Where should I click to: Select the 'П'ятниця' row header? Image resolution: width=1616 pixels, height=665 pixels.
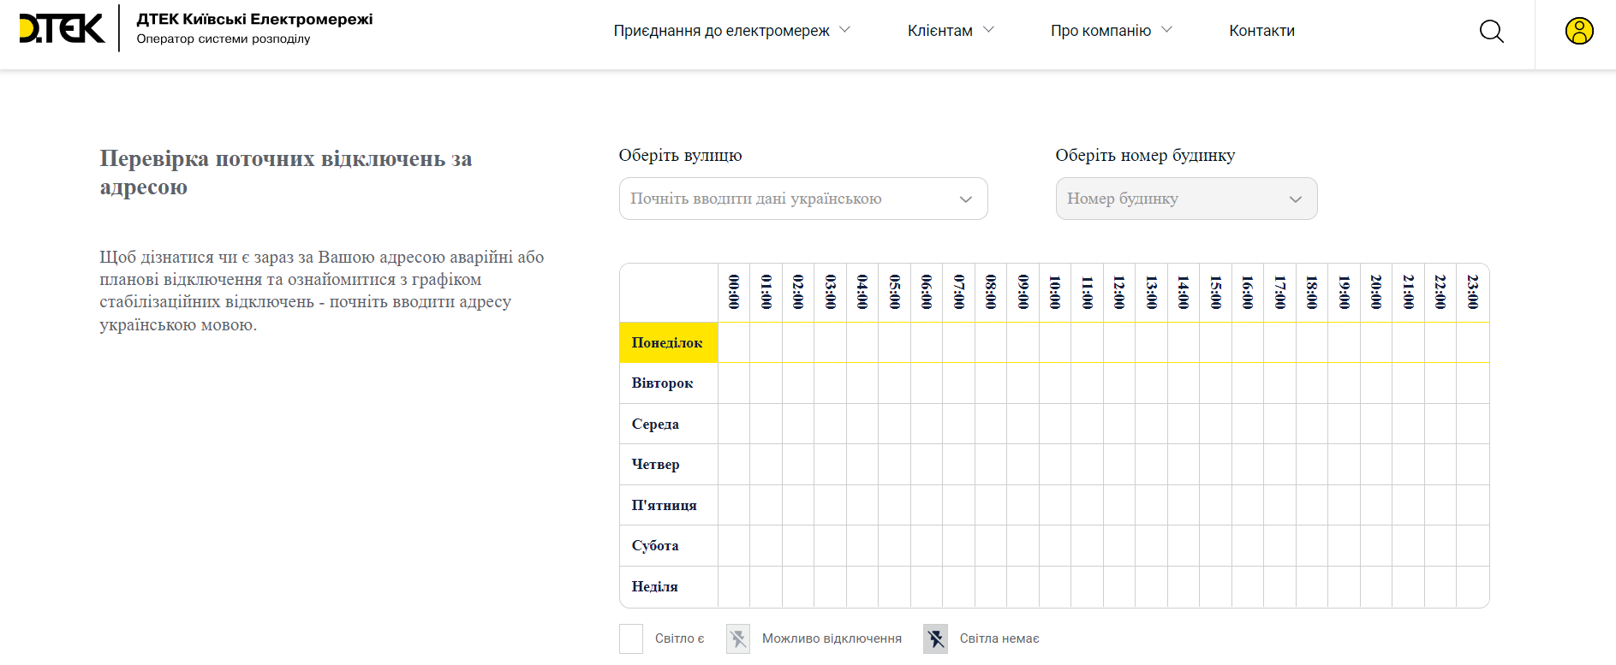[668, 505]
